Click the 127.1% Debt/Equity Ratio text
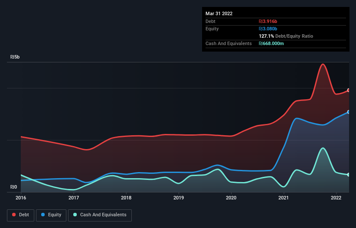The height and width of the screenshot is (228, 356). [x=286, y=36]
